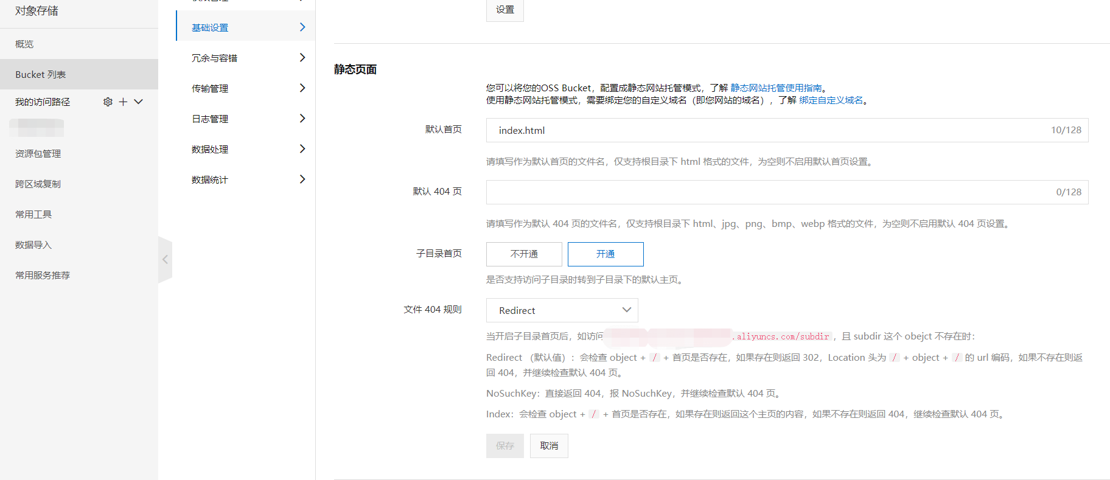
Task: Click the arrow next to 日志管理
Action: pyautogui.click(x=302, y=119)
